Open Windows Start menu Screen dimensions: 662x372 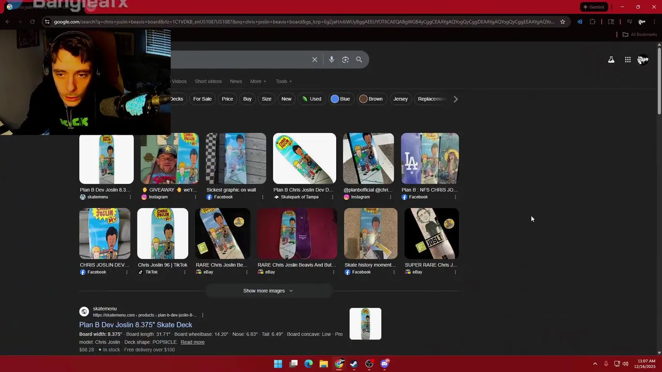(278, 364)
